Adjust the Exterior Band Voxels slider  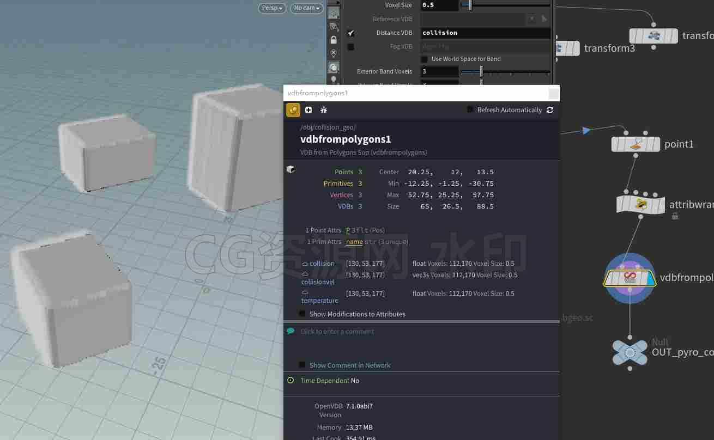click(505, 71)
